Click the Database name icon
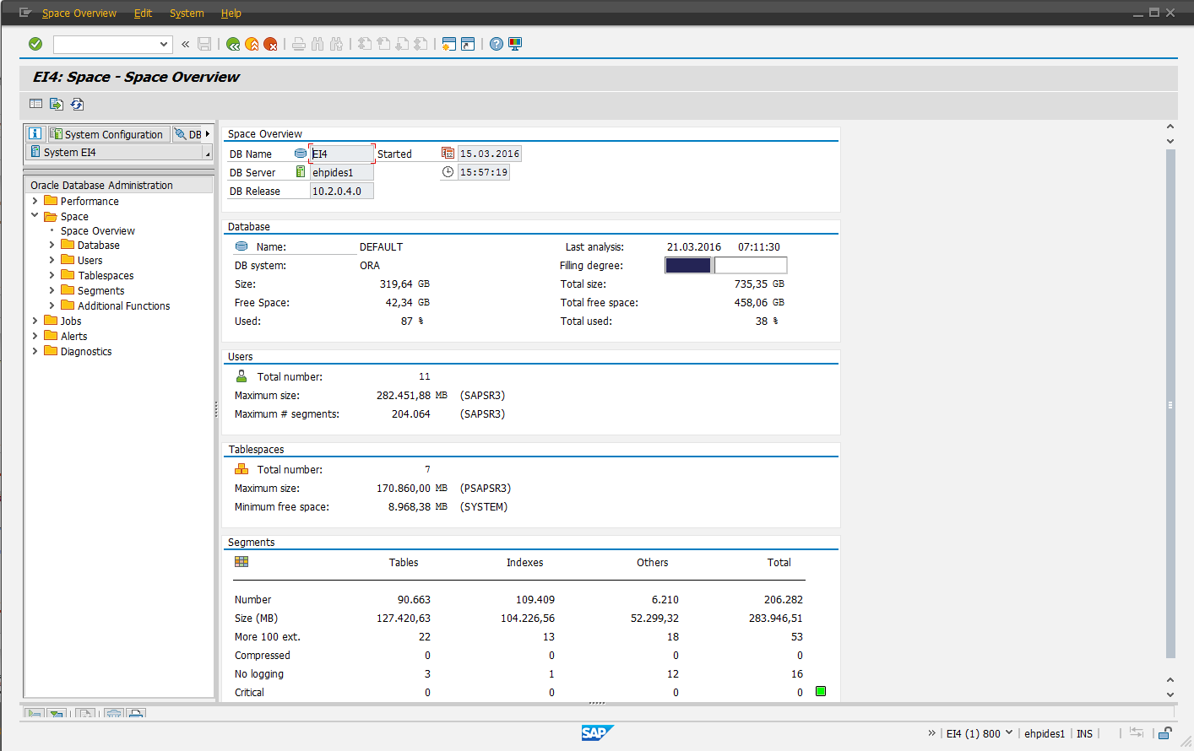 [242, 246]
